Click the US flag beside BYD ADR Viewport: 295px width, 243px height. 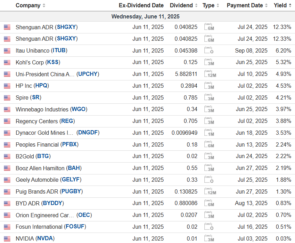click(x=7, y=204)
